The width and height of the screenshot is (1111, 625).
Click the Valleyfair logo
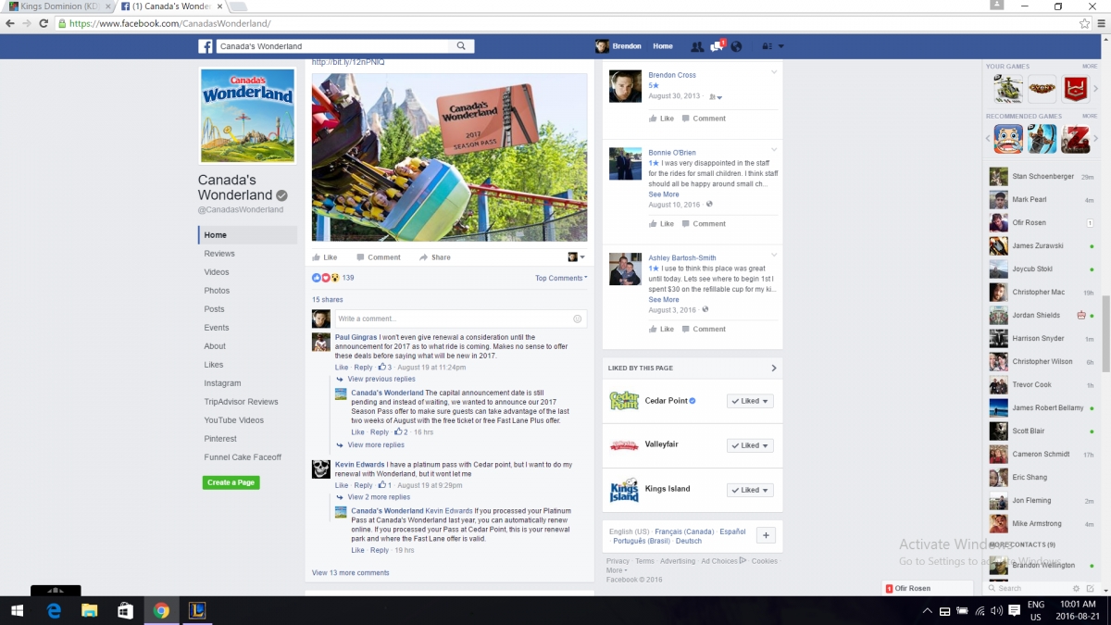pos(624,445)
